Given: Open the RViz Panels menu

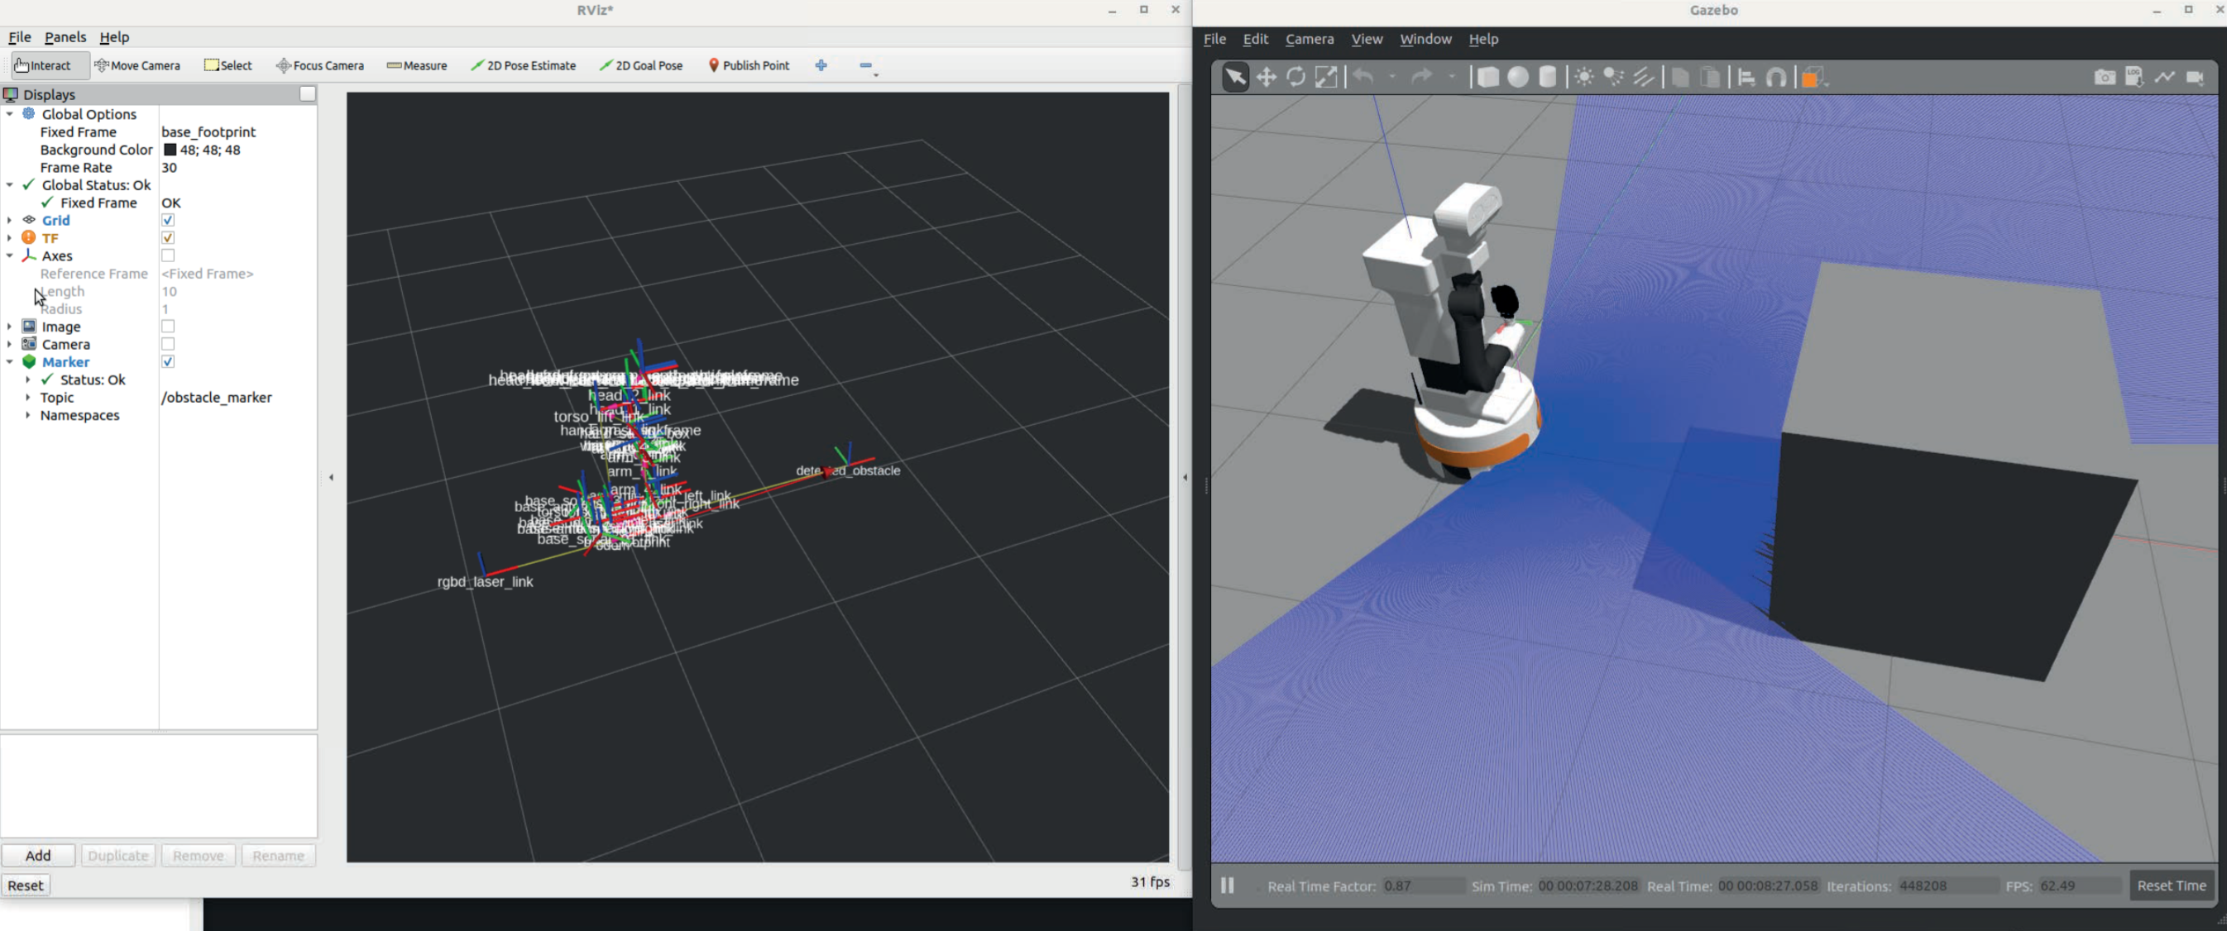Looking at the screenshot, I should coord(65,37).
